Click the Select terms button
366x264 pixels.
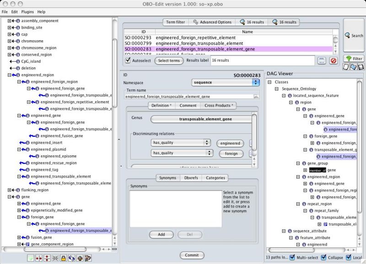169,61
